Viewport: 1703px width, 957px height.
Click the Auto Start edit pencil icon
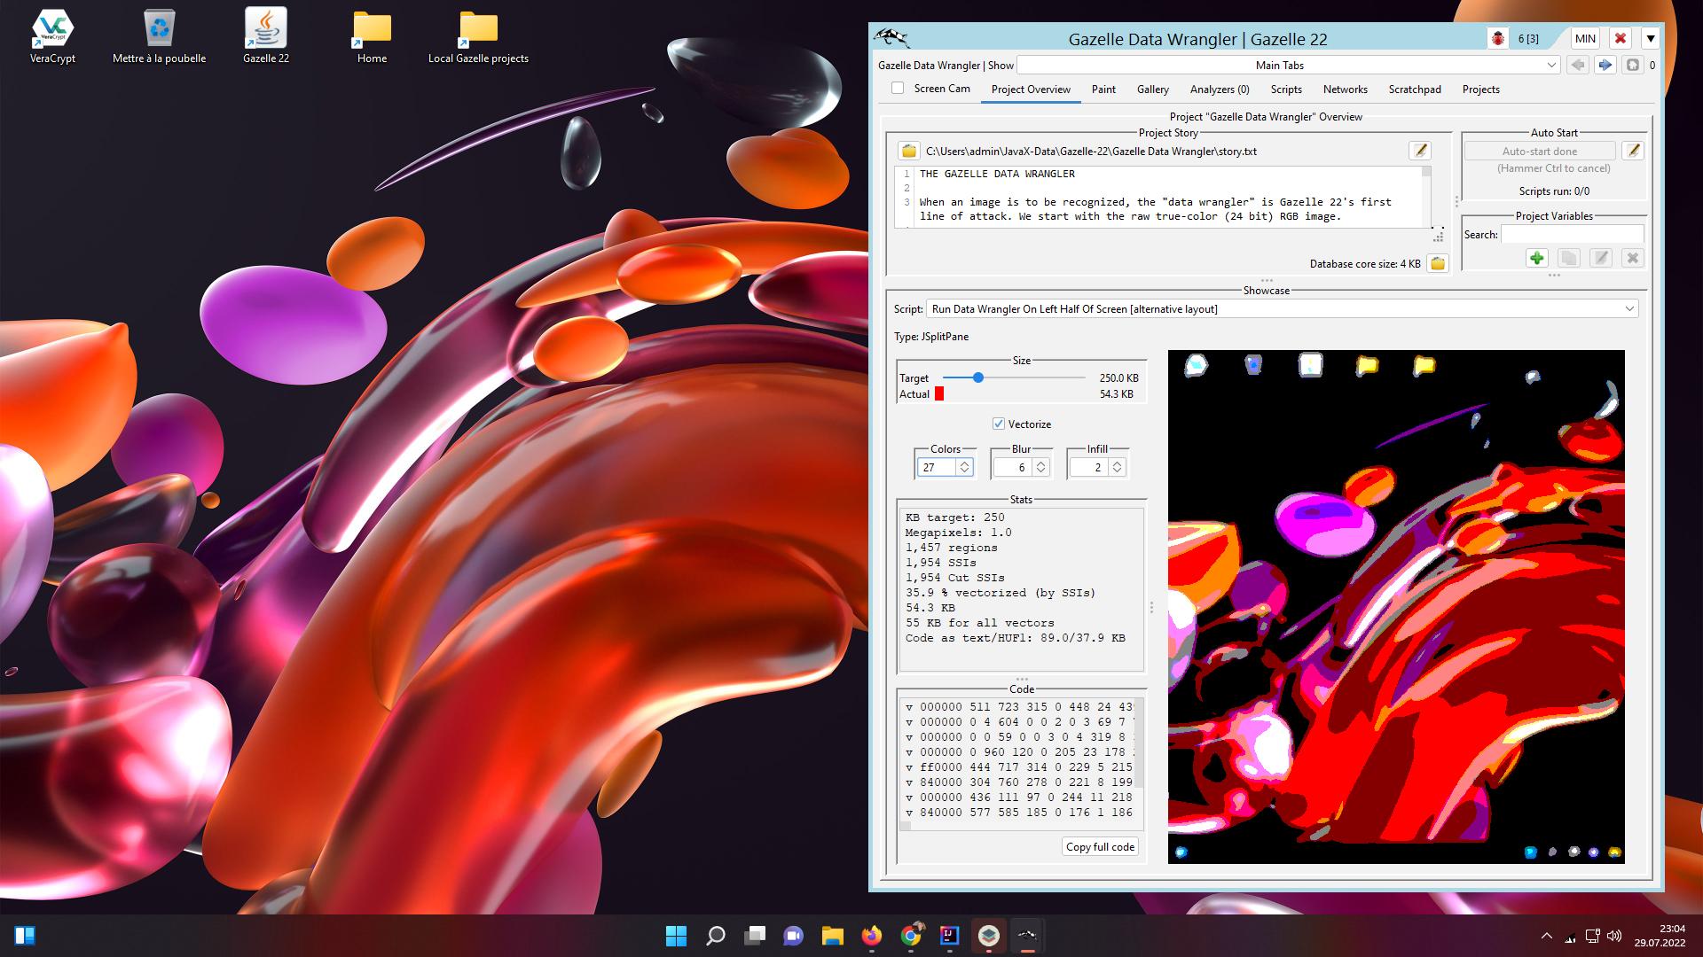(x=1633, y=151)
